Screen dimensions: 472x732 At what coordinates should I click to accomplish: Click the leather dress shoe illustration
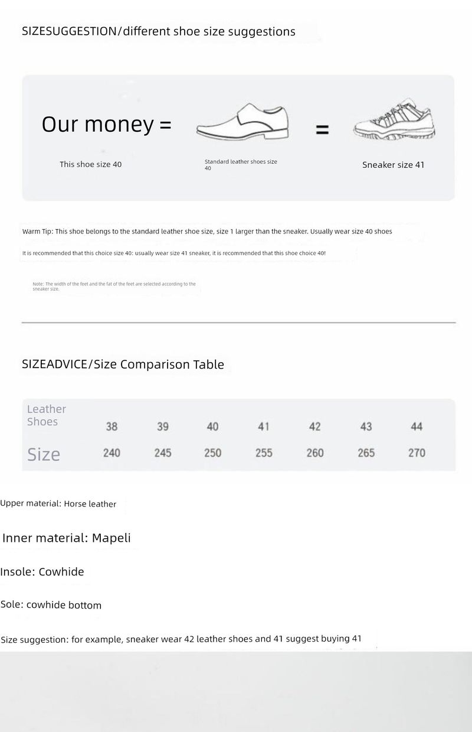(x=242, y=123)
